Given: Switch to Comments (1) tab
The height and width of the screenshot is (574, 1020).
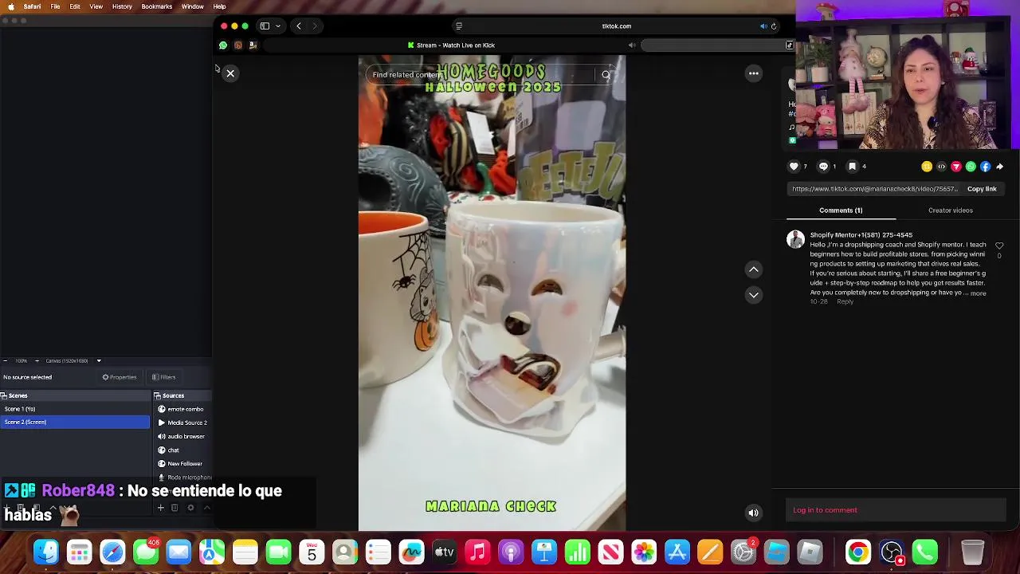Looking at the screenshot, I should [841, 210].
